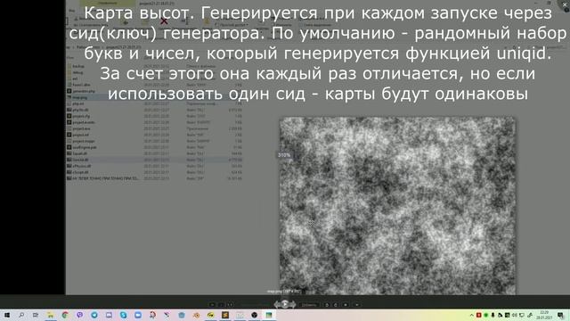This screenshot has width=570, height=321.
Task: Open Windows taskbar search
Action: pos(21,315)
